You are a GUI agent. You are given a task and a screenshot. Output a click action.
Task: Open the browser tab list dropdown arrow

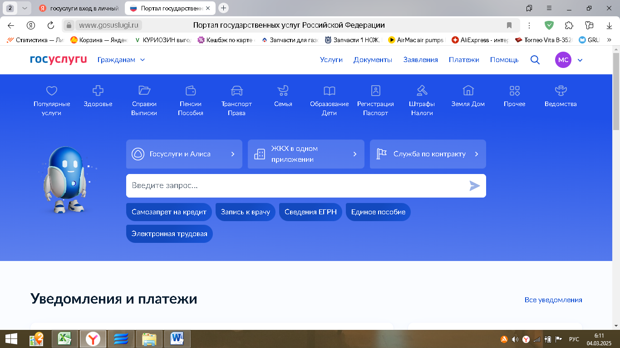(25, 8)
